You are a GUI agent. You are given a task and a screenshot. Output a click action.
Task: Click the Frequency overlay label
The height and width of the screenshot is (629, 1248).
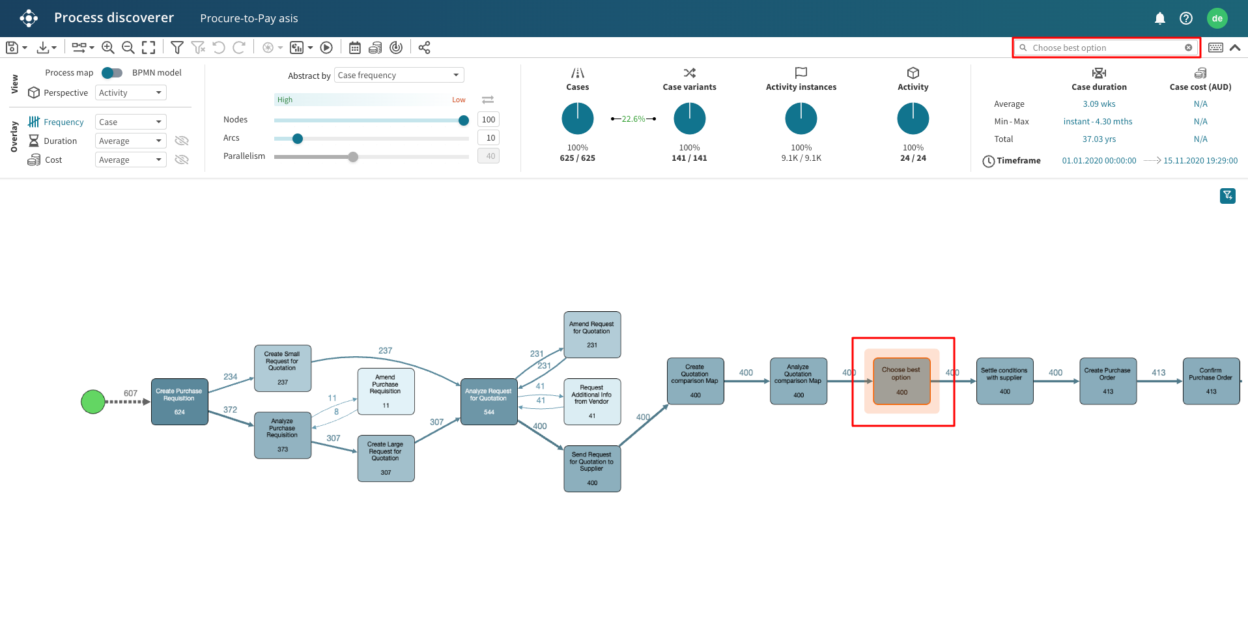[x=63, y=122]
